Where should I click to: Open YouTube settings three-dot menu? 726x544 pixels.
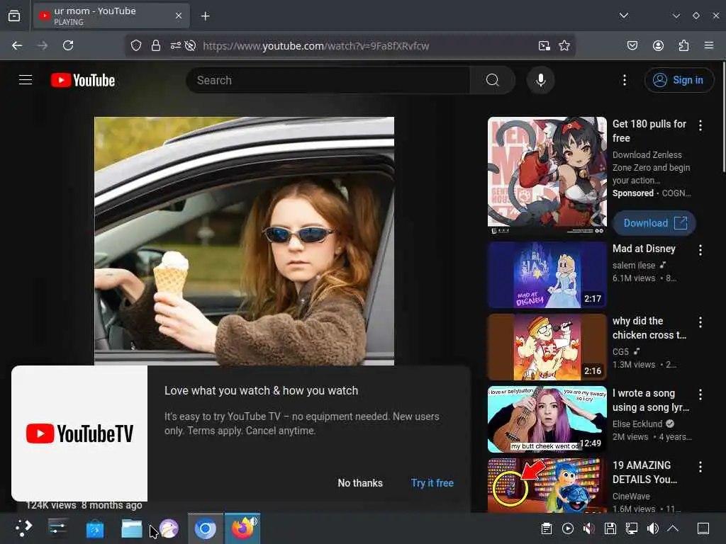click(624, 80)
